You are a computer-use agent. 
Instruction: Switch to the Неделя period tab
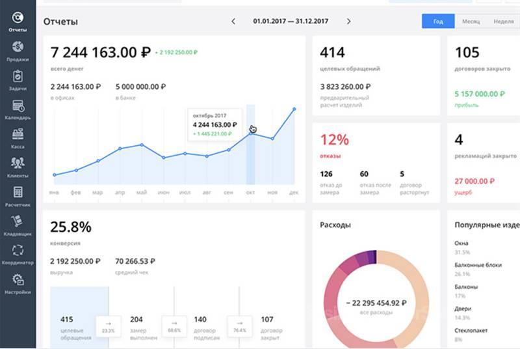click(x=503, y=21)
